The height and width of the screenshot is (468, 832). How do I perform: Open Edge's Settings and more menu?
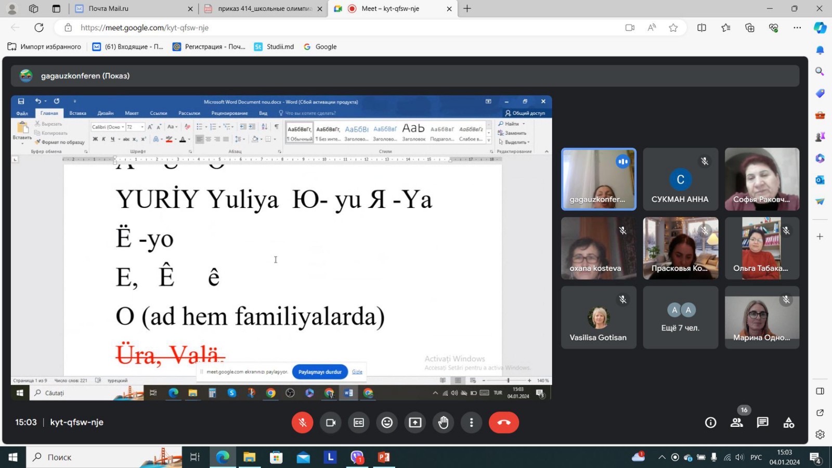(x=797, y=28)
